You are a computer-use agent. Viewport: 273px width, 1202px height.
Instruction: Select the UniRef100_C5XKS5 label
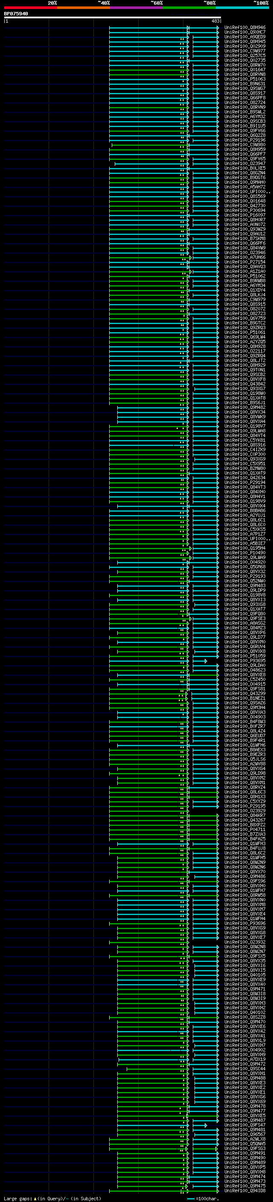pos(245,529)
